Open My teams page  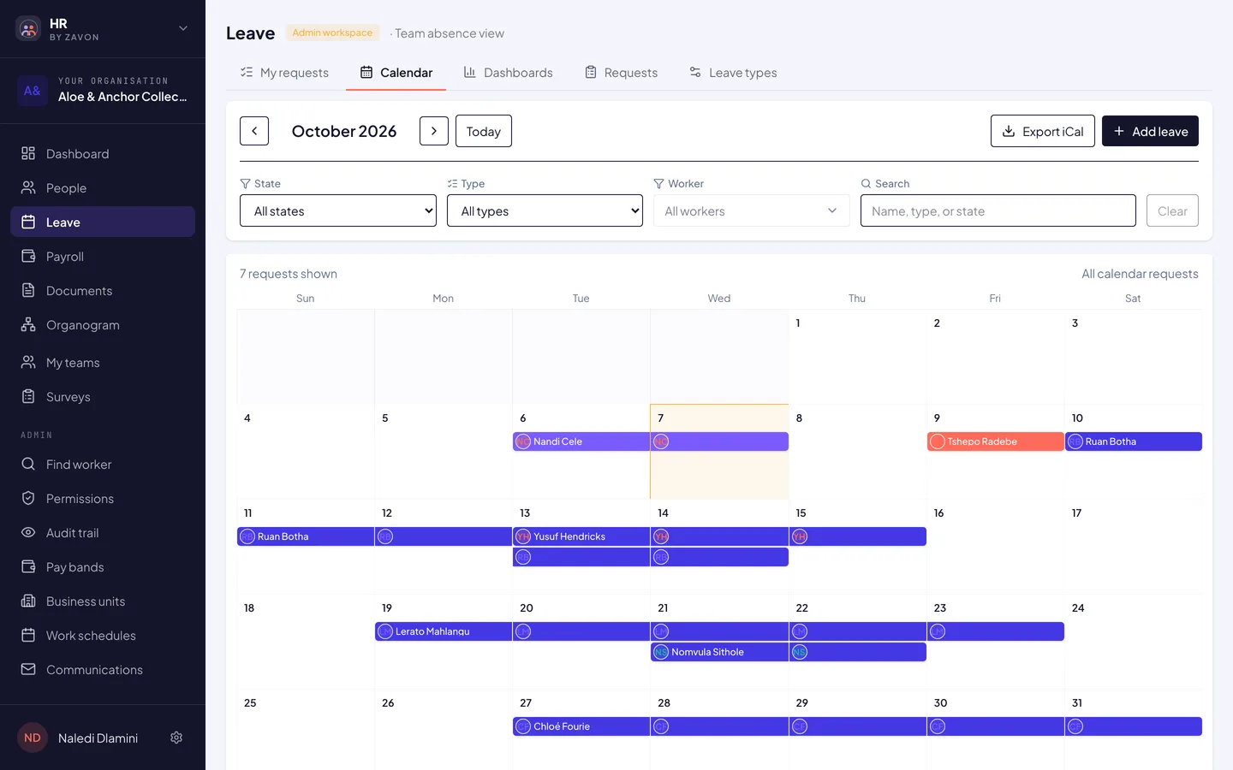pos(103,363)
